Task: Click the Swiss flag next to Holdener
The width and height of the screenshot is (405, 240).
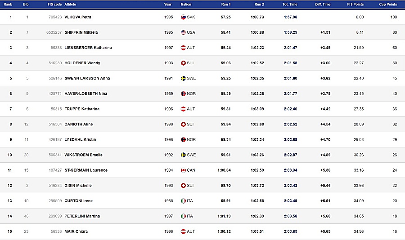Action: click(183, 63)
